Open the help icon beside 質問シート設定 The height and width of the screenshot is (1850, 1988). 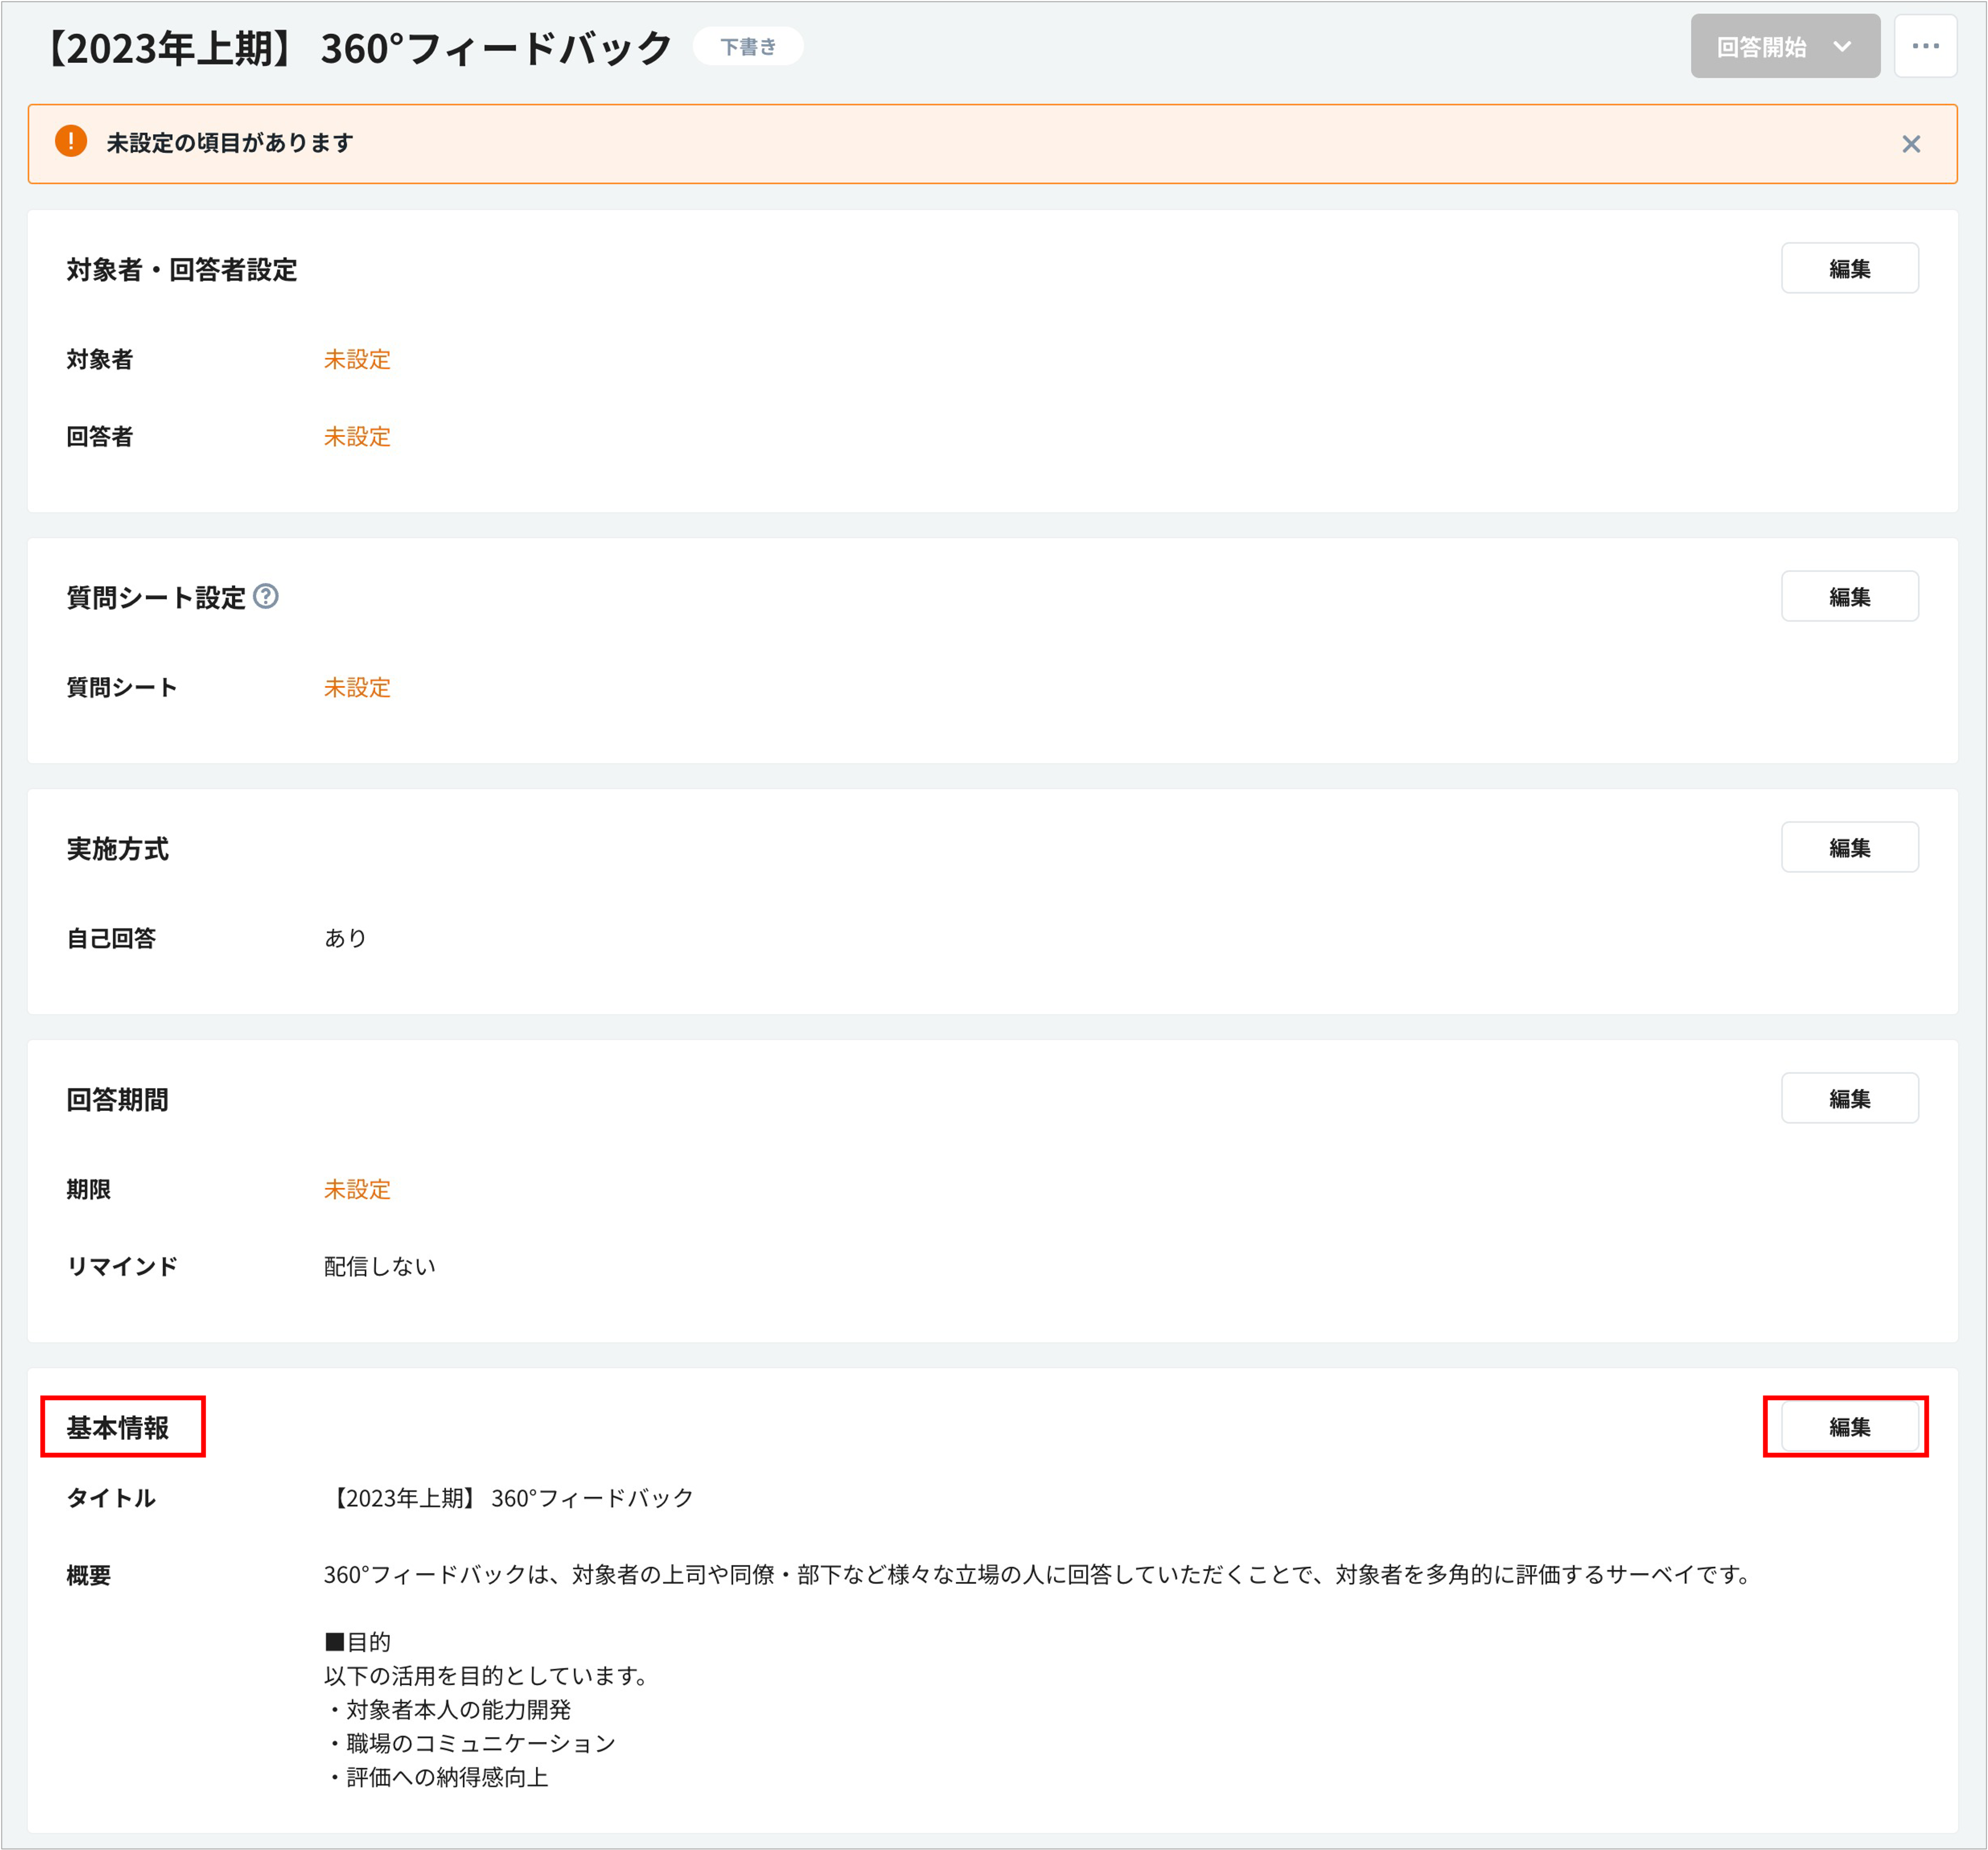tap(266, 597)
